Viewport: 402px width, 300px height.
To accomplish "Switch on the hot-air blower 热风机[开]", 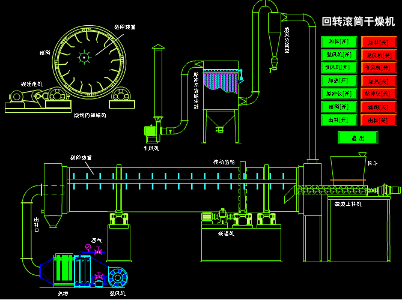I will [x=338, y=55].
